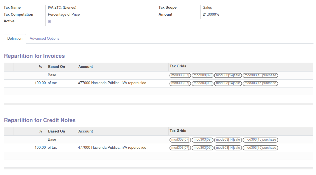Open the 477000 account in Credit Notes repartition
Image resolution: width=316 pixels, height=175 pixels.
click(x=112, y=148)
